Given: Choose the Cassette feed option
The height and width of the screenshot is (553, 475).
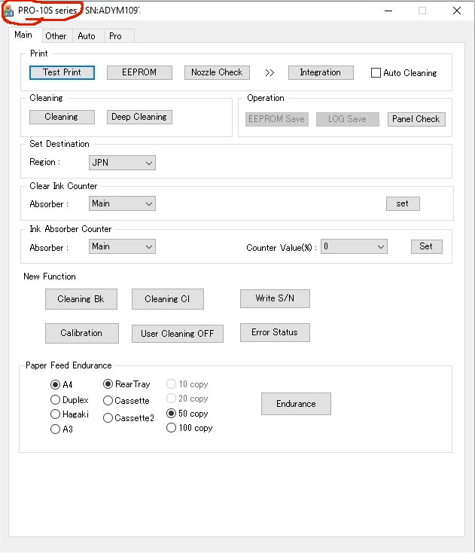Looking at the screenshot, I should click(x=108, y=401).
